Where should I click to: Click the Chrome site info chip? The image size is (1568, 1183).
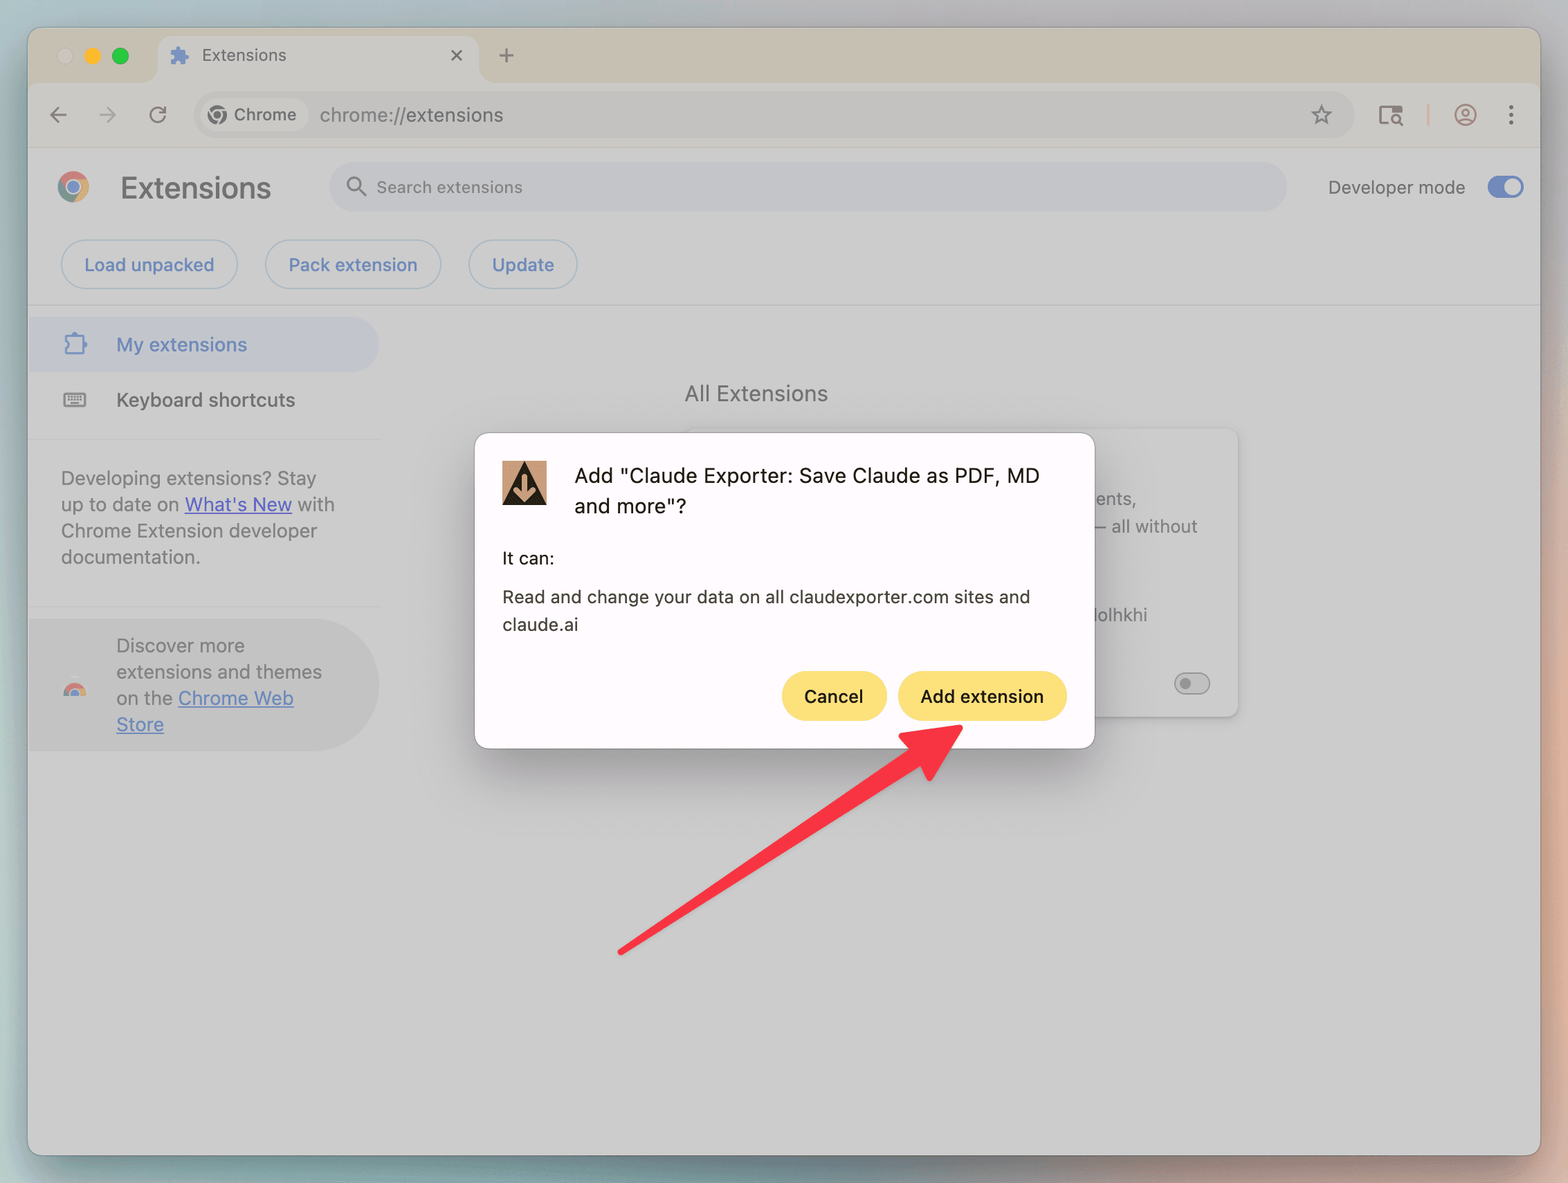click(253, 114)
